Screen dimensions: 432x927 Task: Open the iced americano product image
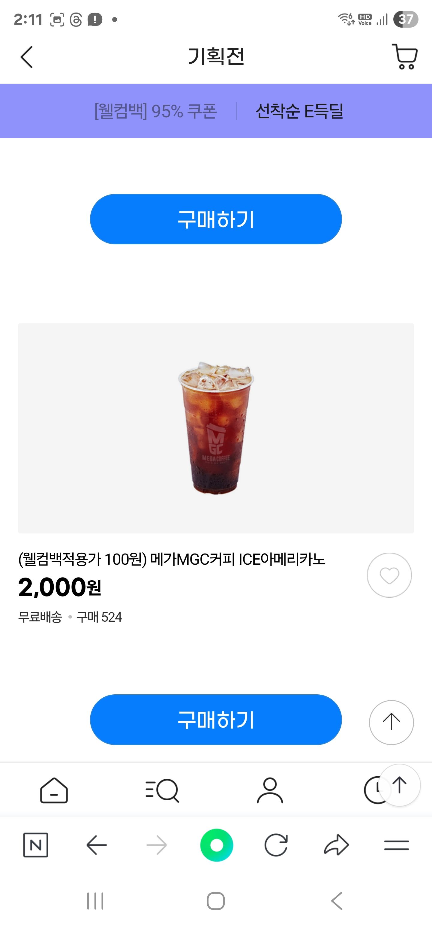[216, 428]
